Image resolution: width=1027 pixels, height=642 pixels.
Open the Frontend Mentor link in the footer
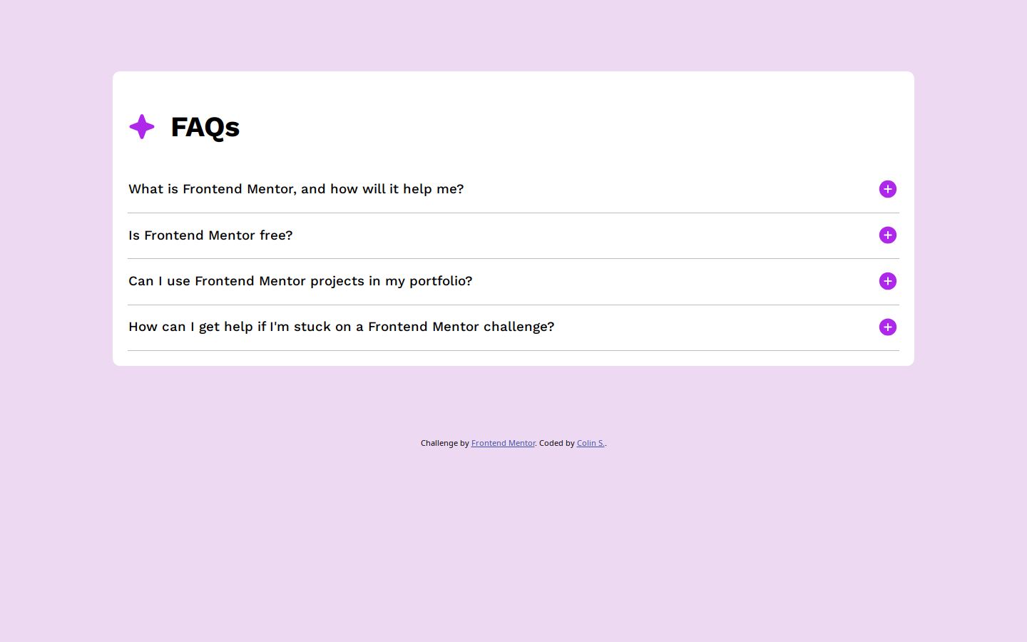tap(503, 443)
